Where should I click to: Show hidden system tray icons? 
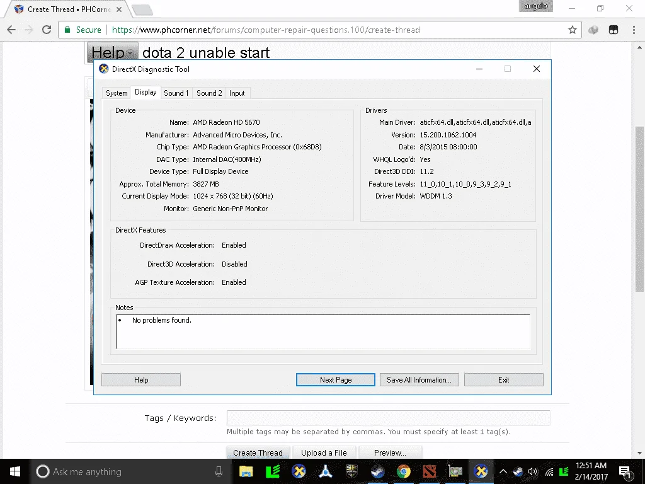(503, 471)
